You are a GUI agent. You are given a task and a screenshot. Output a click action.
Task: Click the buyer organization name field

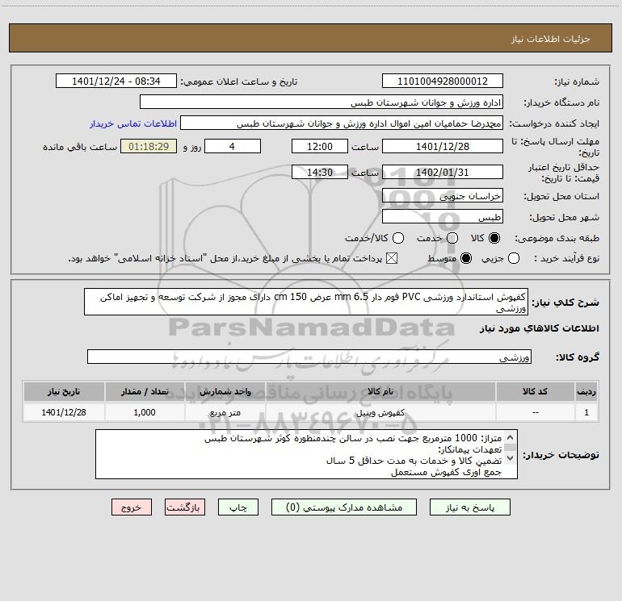(x=322, y=102)
